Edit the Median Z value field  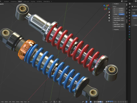tap(119, 12)
